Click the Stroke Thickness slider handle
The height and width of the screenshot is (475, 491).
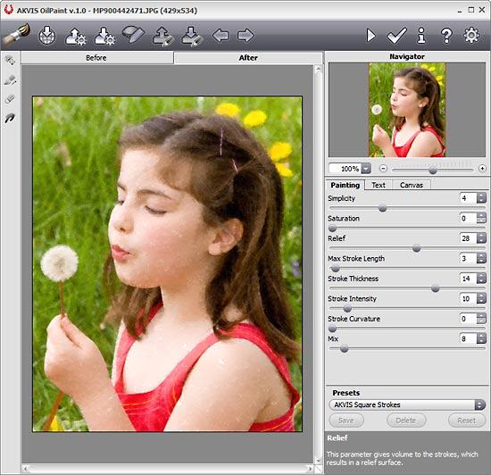point(436,288)
